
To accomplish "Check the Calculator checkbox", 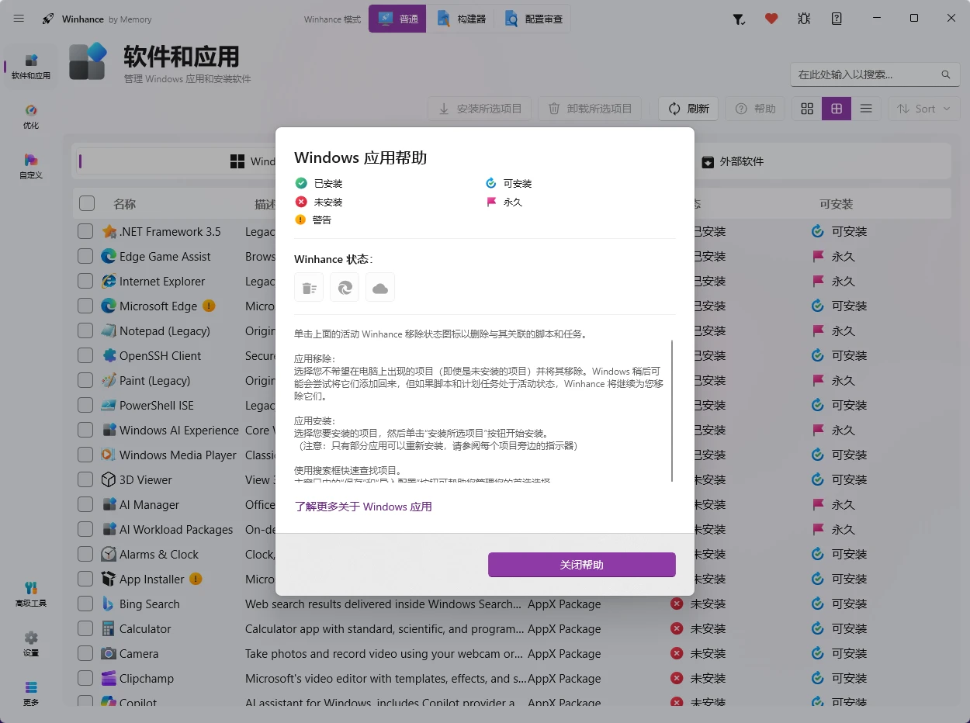I will (x=85, y=628).
